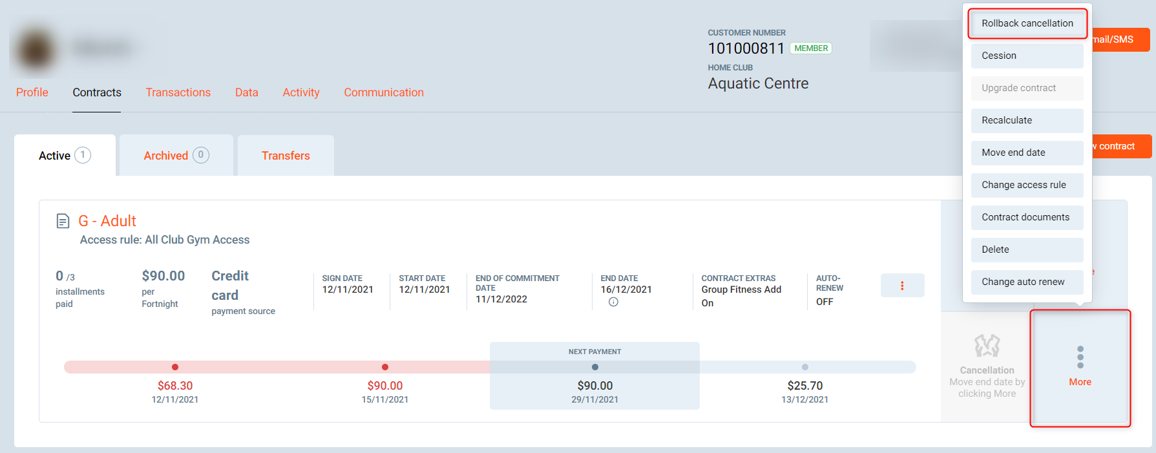Select Change auto renew option

1027,282
